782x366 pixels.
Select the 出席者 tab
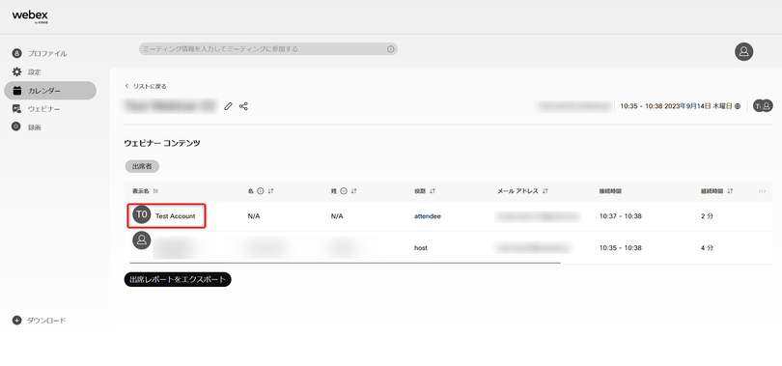pos(142,166)
